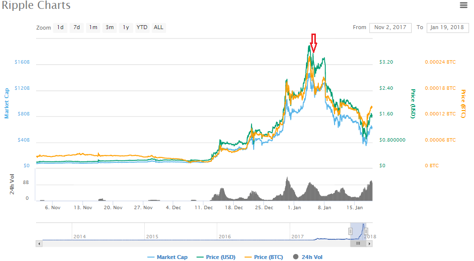This screenshot has height=261, width=474.
Task: Open the chart hamburger menu
Action: (x=464, y=5)
